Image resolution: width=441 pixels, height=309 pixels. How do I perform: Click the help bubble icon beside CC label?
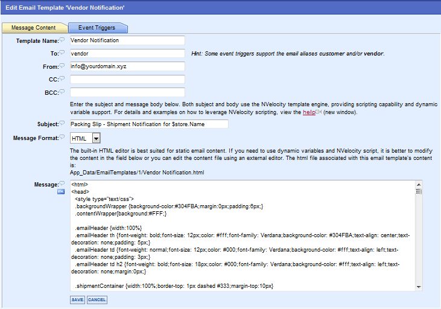pos(62,78)
